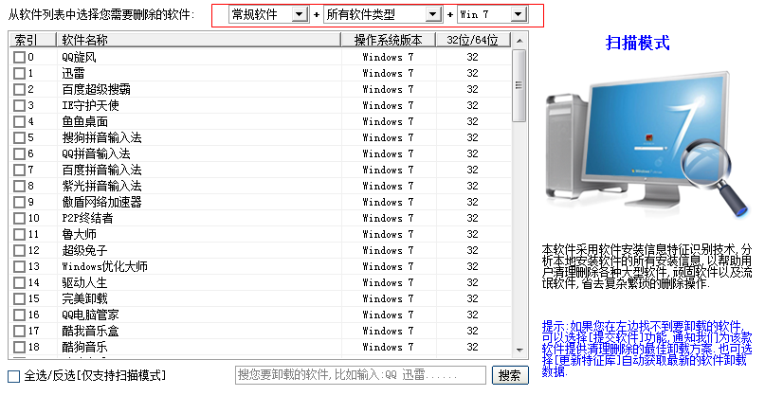The width and height of the screenshot is (765, 396).
Task: Open the 常规软件 dropdown
Action: tap(268, 14)
